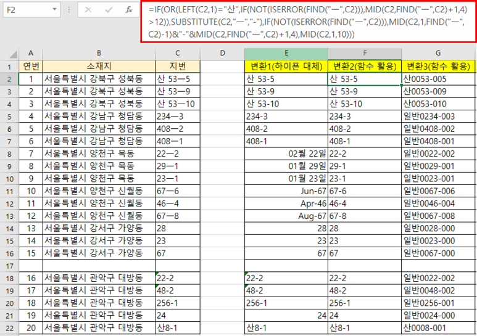Select cell G12 showing 일반0046-004
Viewport: 477px width, 336px height.
(x=438, y=203)
